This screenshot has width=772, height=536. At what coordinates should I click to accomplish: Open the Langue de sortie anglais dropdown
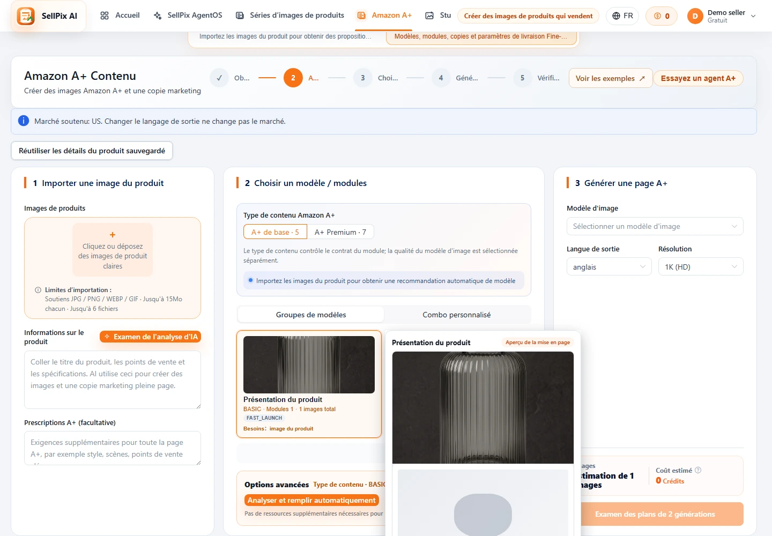click(x=609, y=267)
